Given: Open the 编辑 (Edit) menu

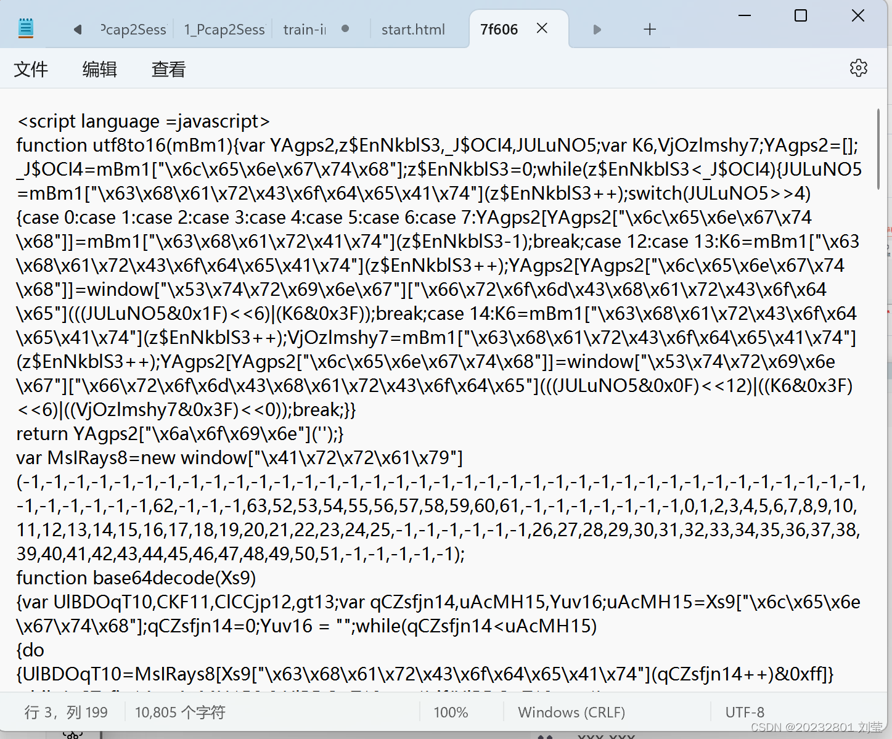Looking at the screenshot, I should 100,69.
